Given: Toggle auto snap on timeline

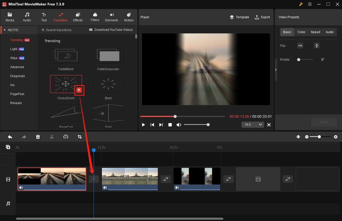Looking at the screenshot, I should (x=298, y=137).
